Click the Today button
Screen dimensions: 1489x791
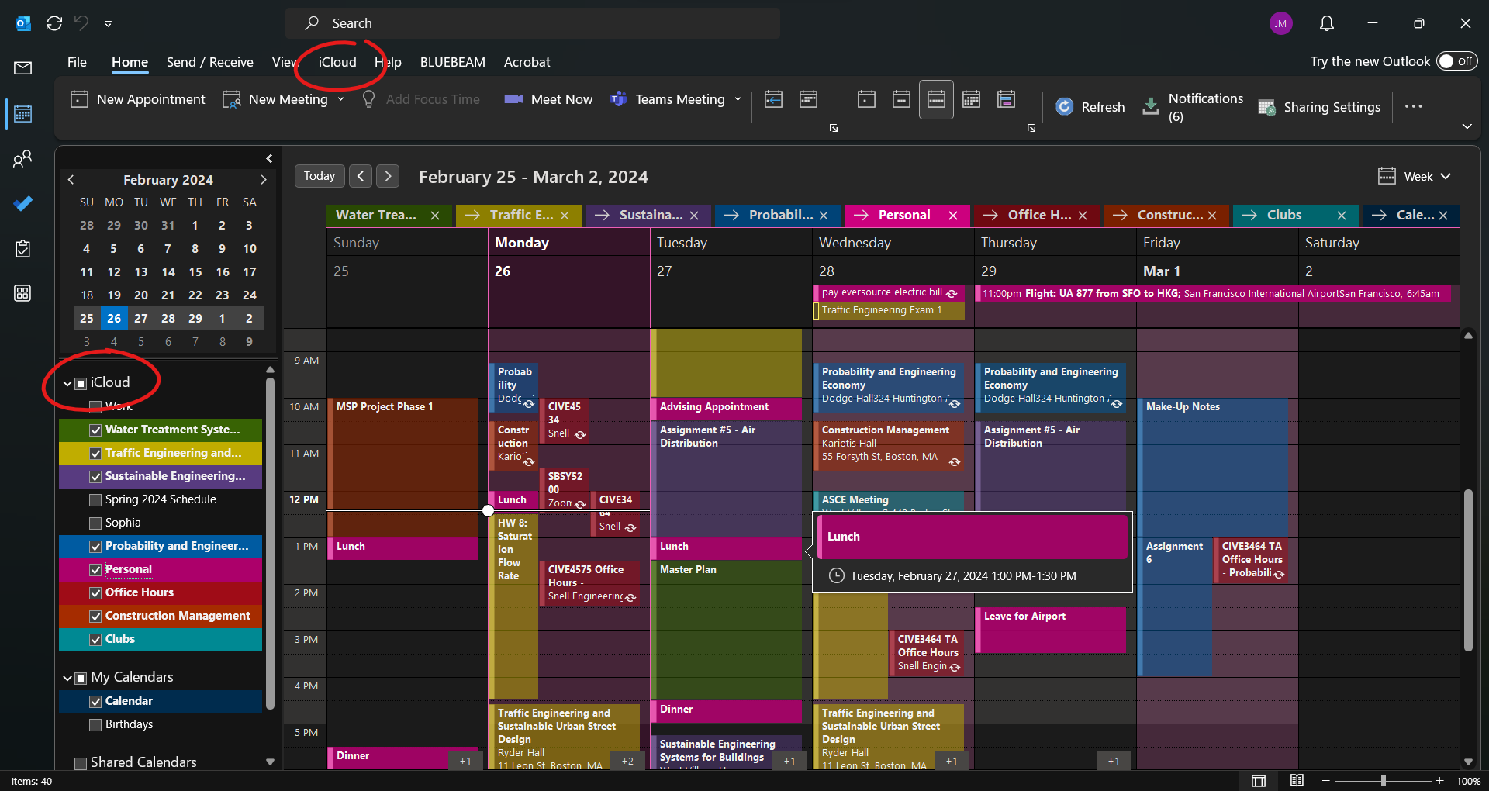320,176
